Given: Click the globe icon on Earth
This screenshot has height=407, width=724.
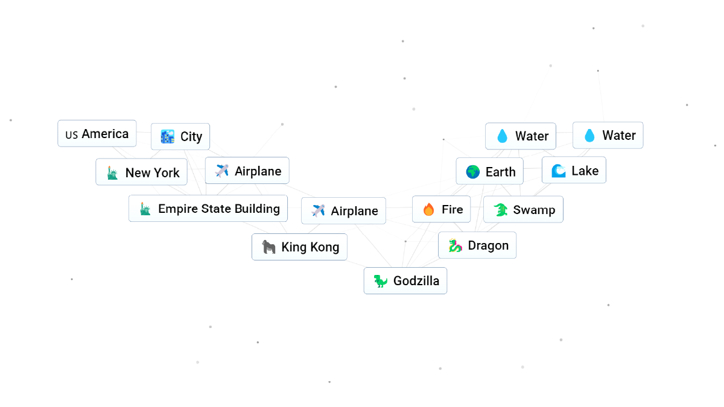Looking at the screenshot, I should (x=472, y=172).
